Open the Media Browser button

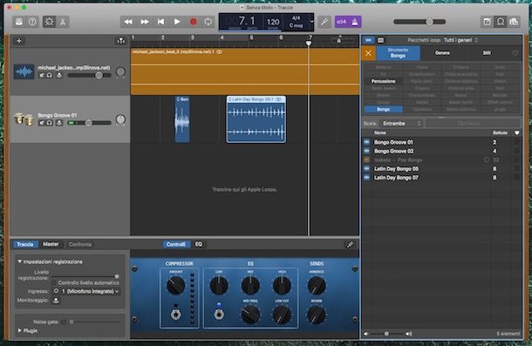[514, 22]
